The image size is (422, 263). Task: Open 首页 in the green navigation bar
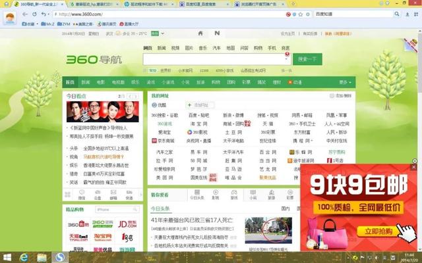[x=70, y=82]
